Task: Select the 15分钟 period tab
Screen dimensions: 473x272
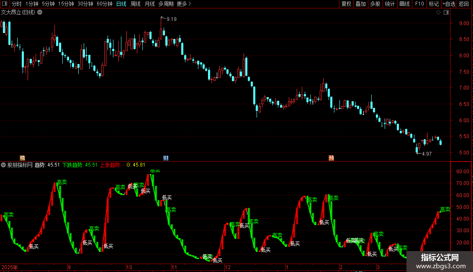Action: tap(66, 4)
